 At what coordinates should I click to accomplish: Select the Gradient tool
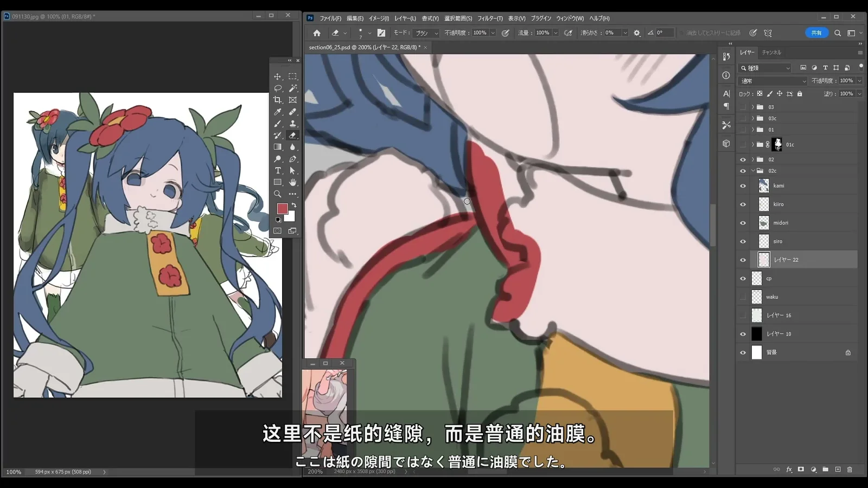(278, 147)
